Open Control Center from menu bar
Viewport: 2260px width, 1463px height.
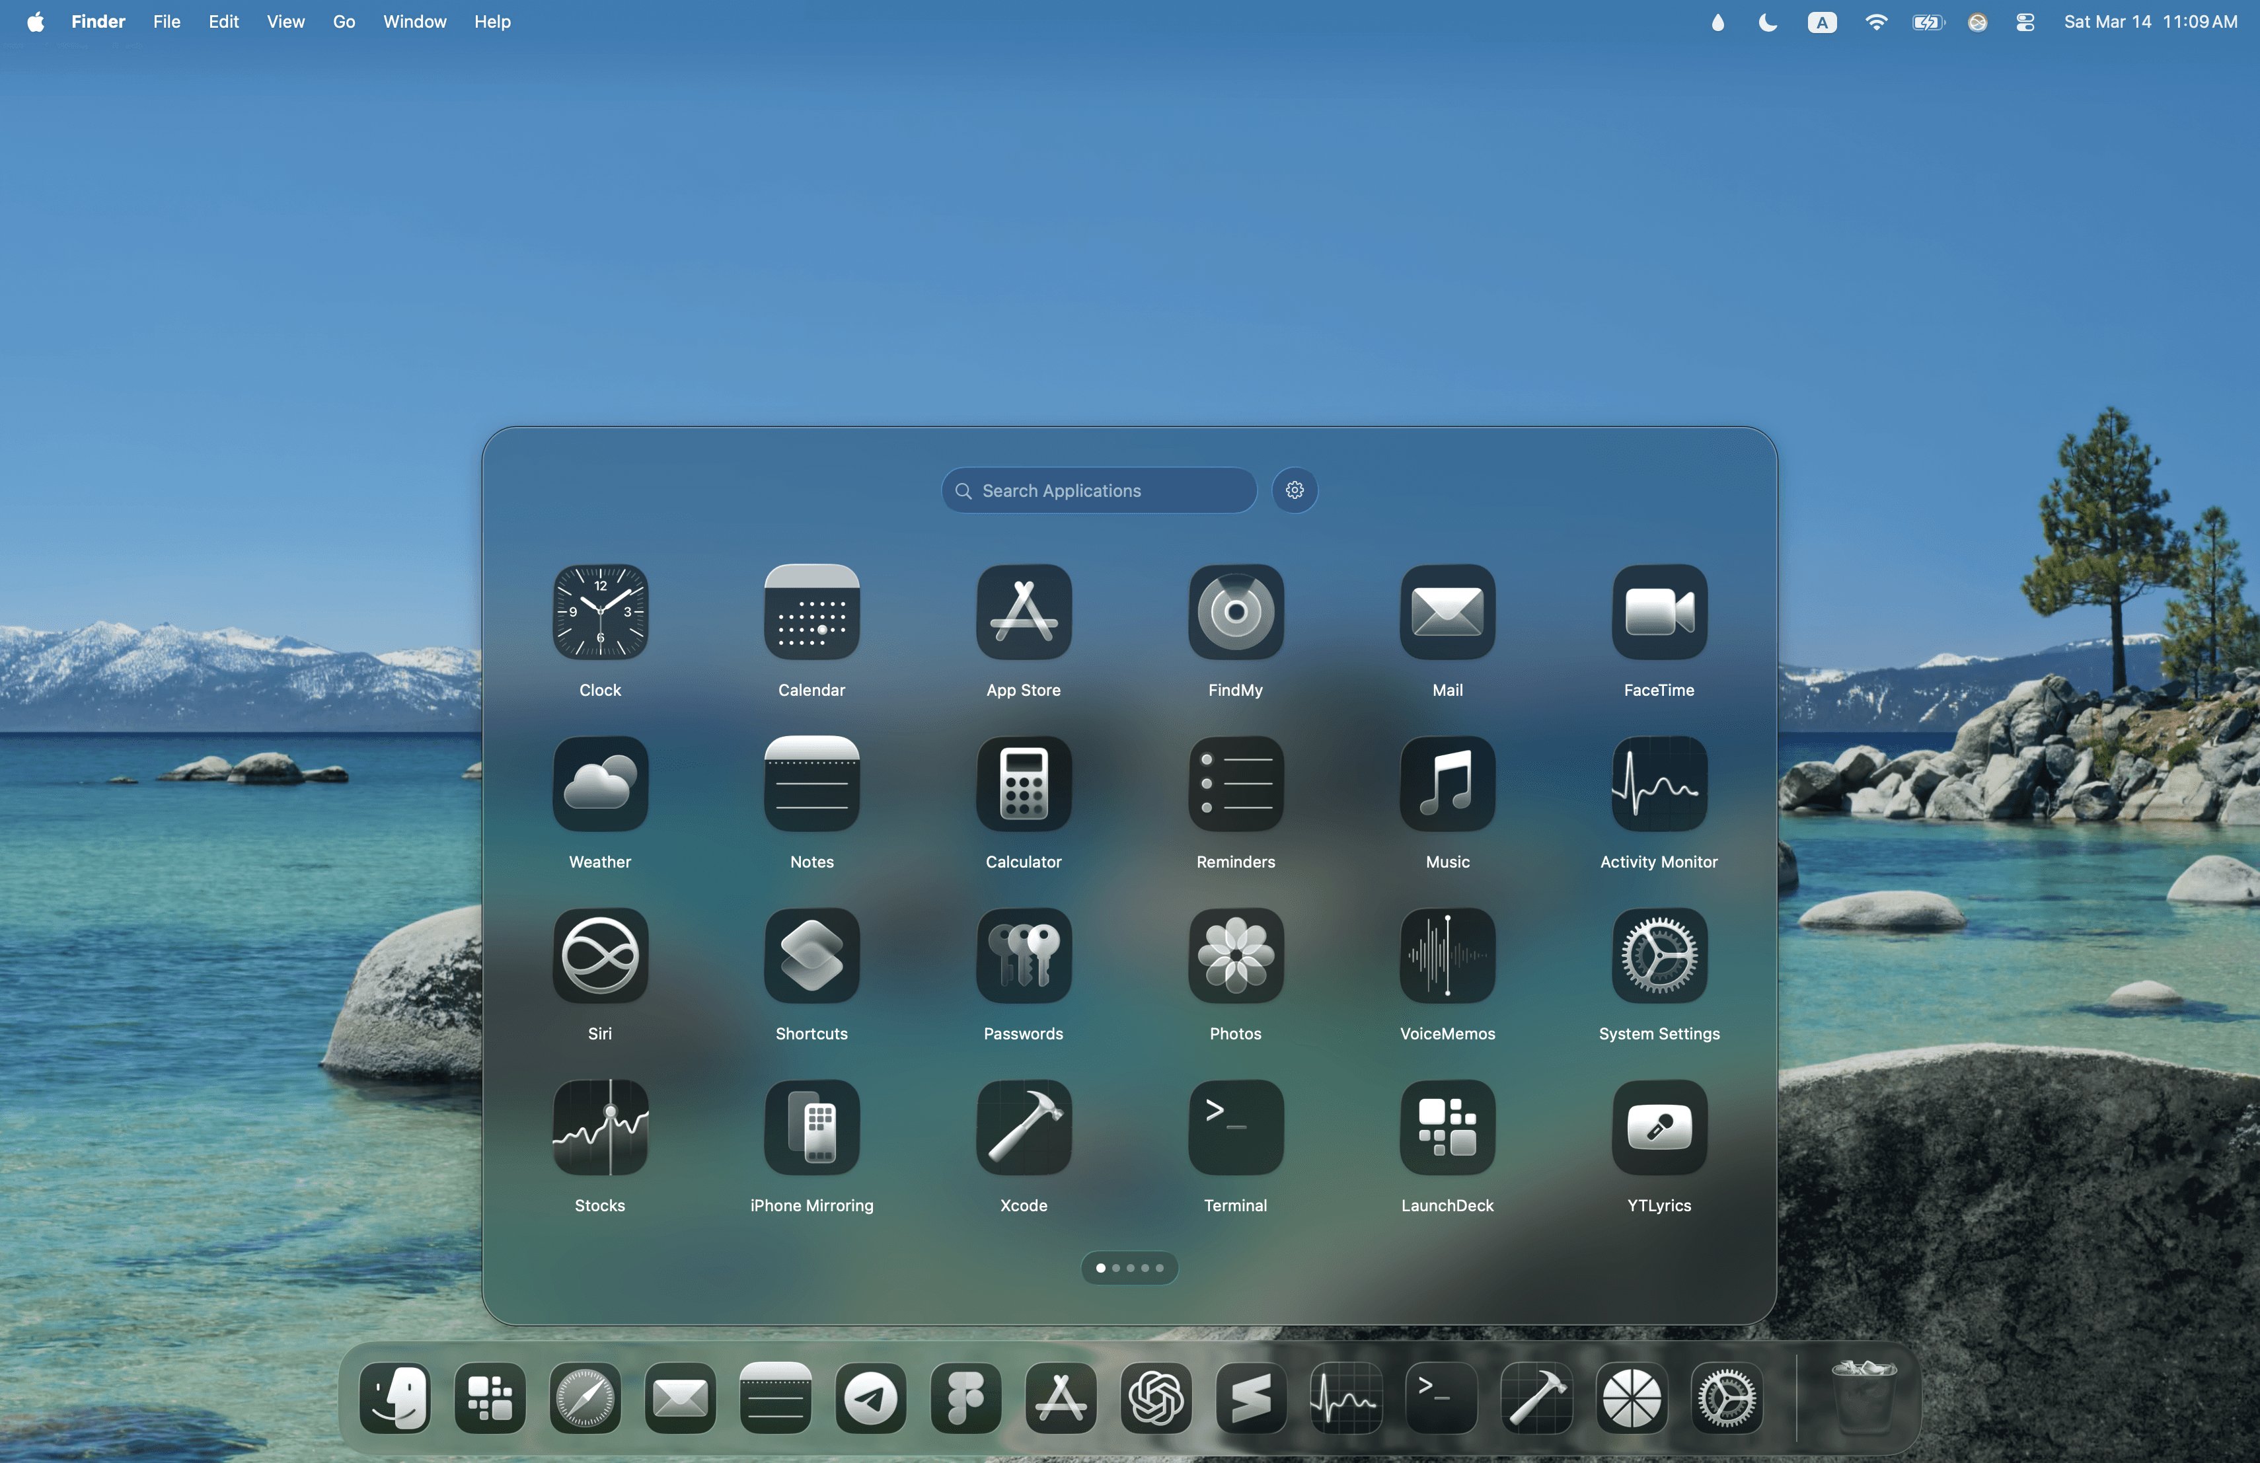2025,22
